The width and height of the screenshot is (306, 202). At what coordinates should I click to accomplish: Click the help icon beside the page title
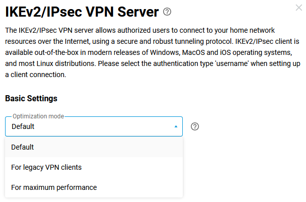[168, 11]
